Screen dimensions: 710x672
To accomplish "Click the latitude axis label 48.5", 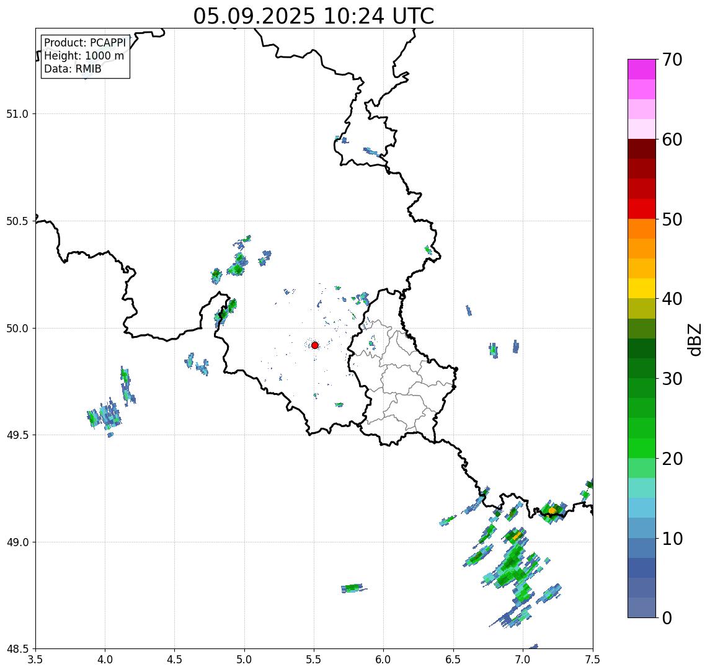I will click(x=17, y=649).
